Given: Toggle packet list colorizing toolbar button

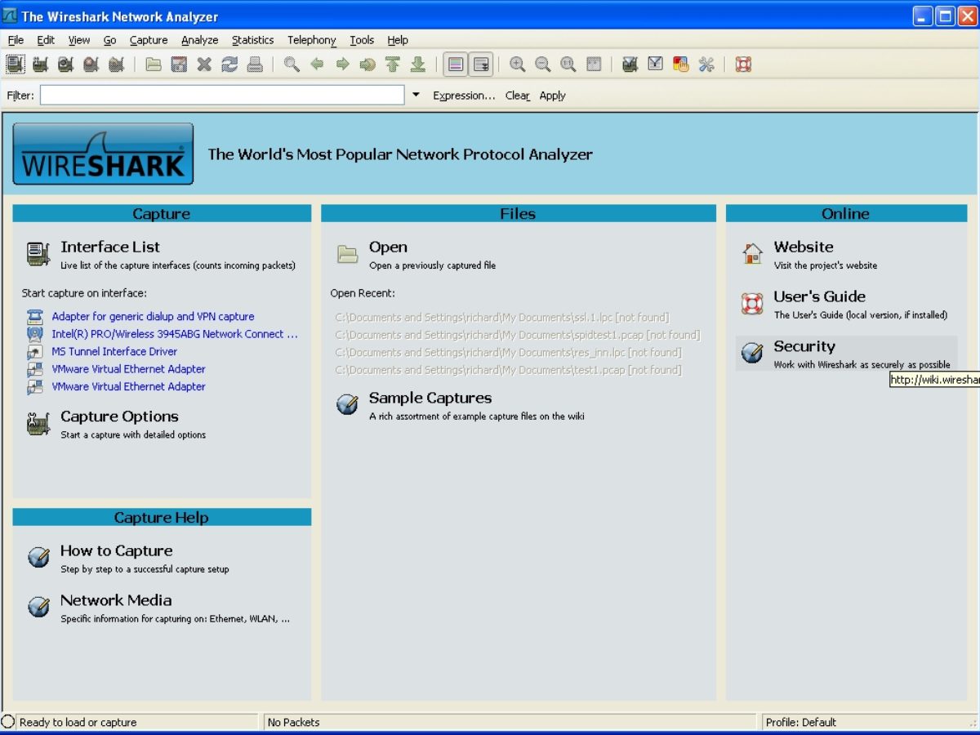Looking at the screenshot, I should click(x=456, y=65).
